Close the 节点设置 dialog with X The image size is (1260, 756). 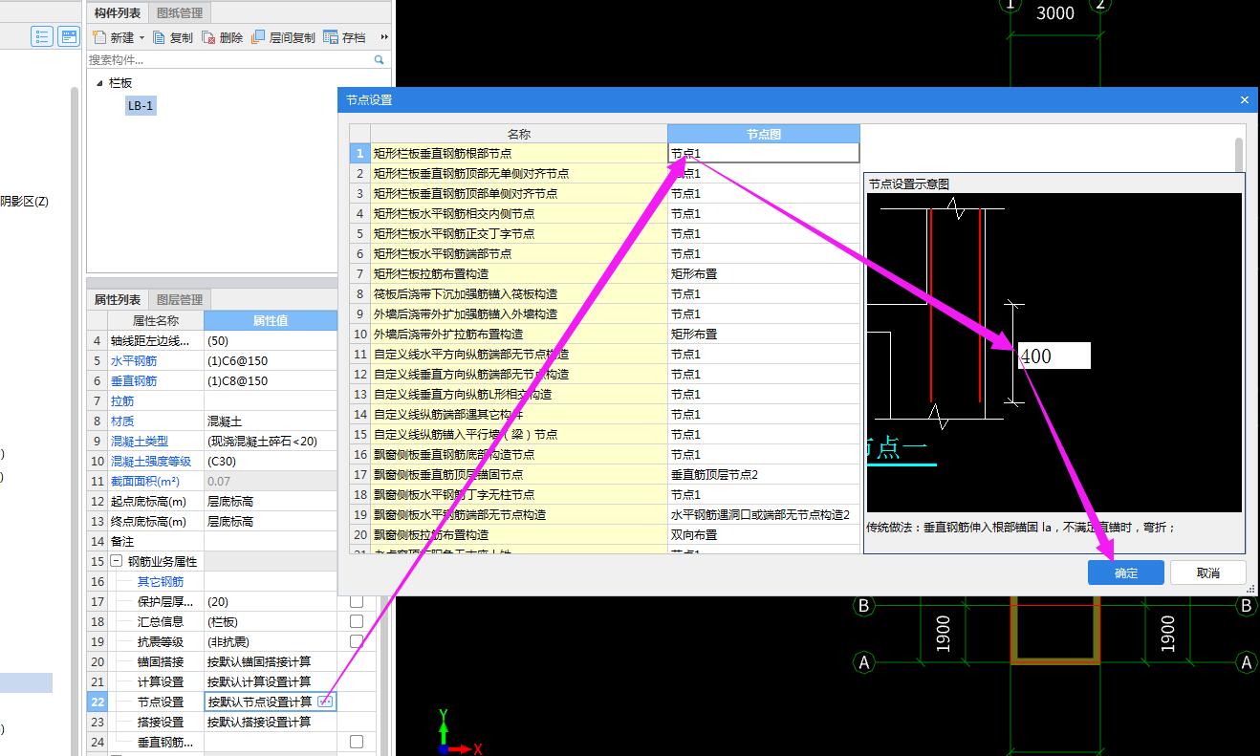click(x=1245, y=99)
